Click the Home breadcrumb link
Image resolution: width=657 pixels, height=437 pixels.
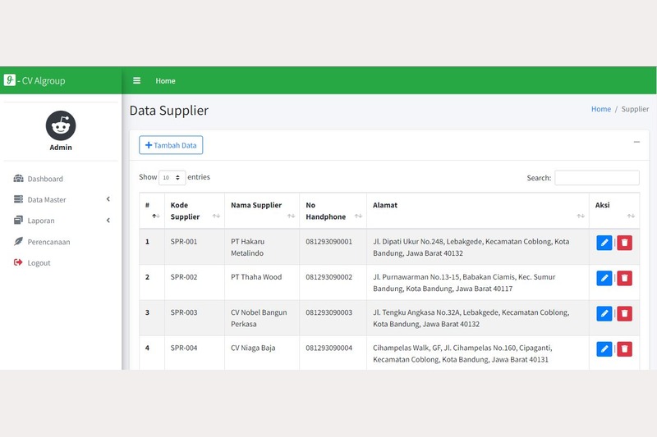[601, 109]
